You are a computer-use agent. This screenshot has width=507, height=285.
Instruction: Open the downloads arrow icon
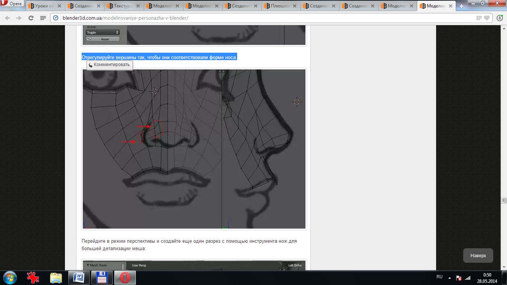[x=500, y=18]
